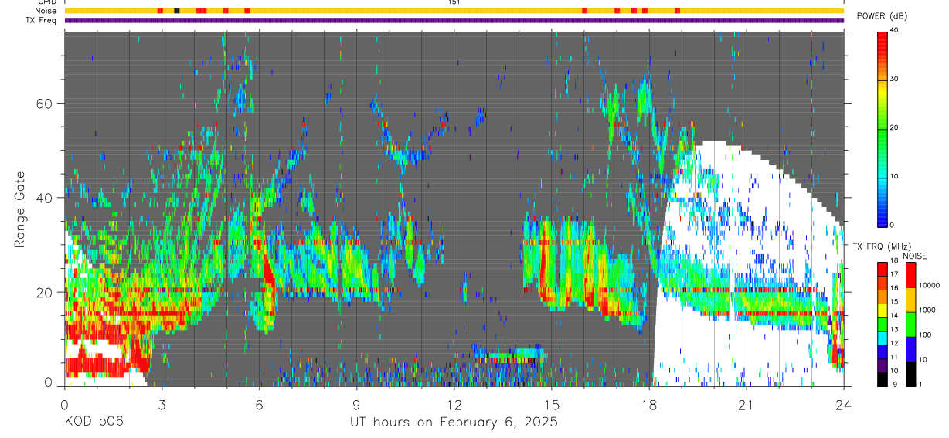The height and width of the screenshot is (438, 949).
Task: Select the 'KOD b06' label
Action: [x=93, y=422]
